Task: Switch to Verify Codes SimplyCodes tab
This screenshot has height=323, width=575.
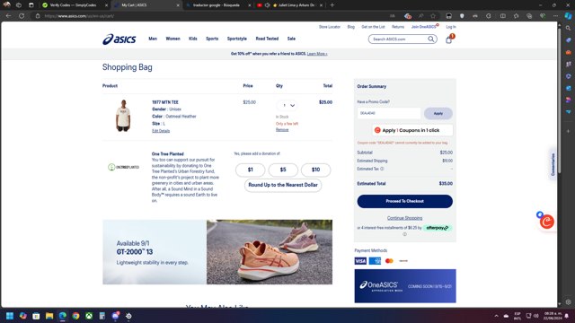Action: pos(74,5)
